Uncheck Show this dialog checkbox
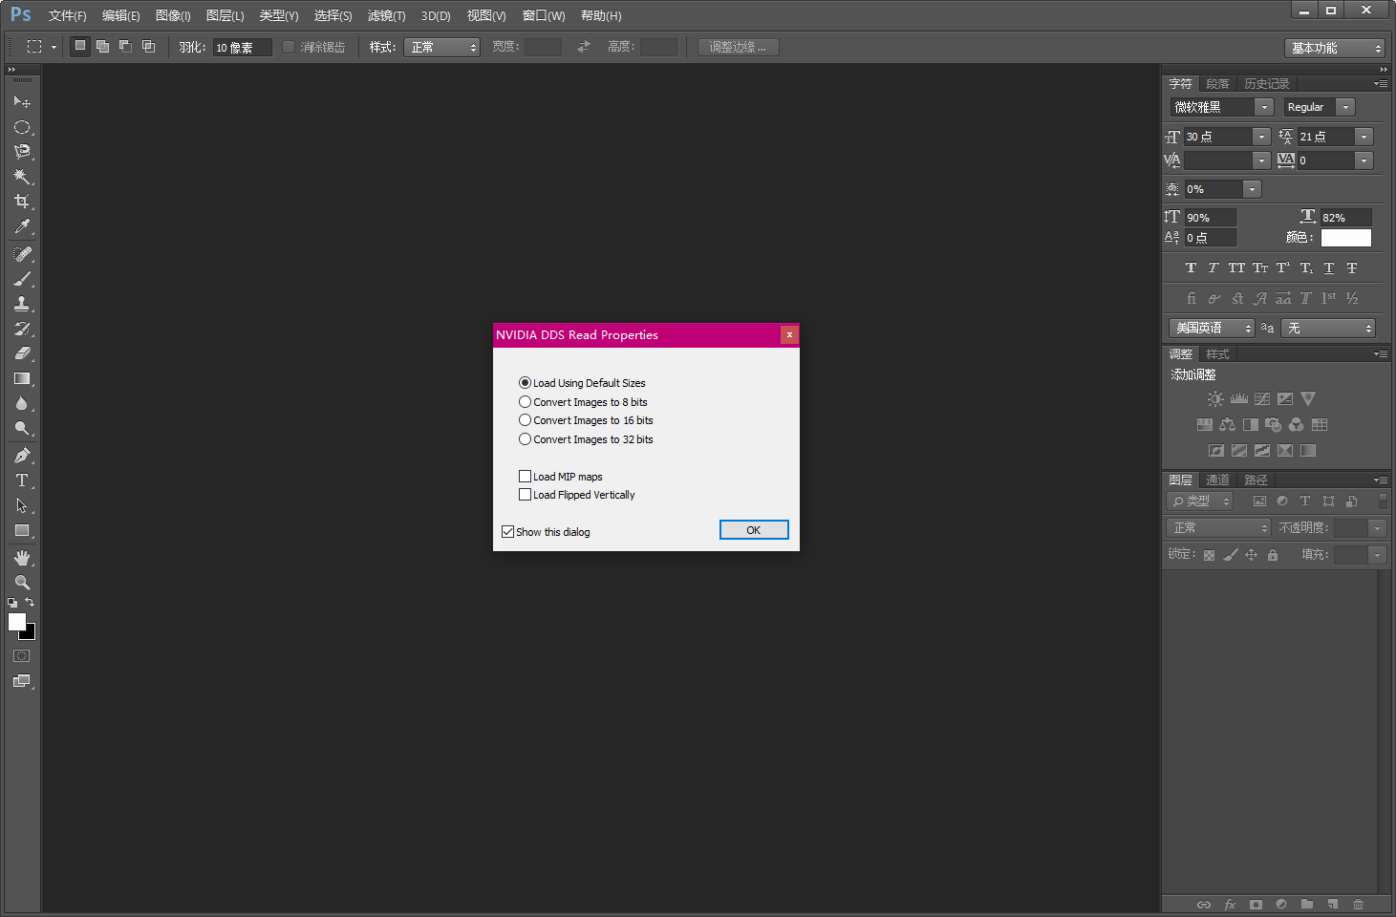The width and height of the screenshot is (1396, 917). (508, 532)
